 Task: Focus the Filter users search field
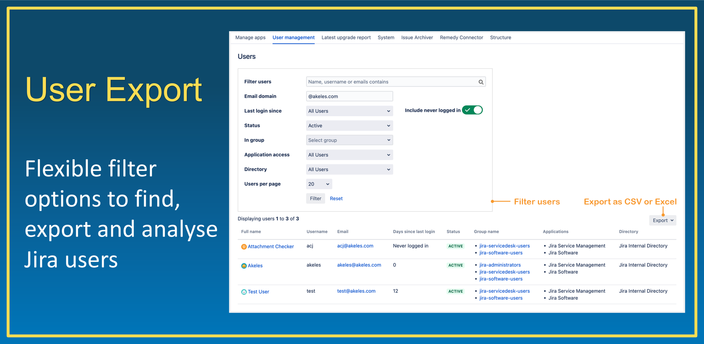tap(396, 82)
